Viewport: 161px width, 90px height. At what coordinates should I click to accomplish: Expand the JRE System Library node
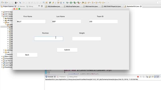coord(4,20)
